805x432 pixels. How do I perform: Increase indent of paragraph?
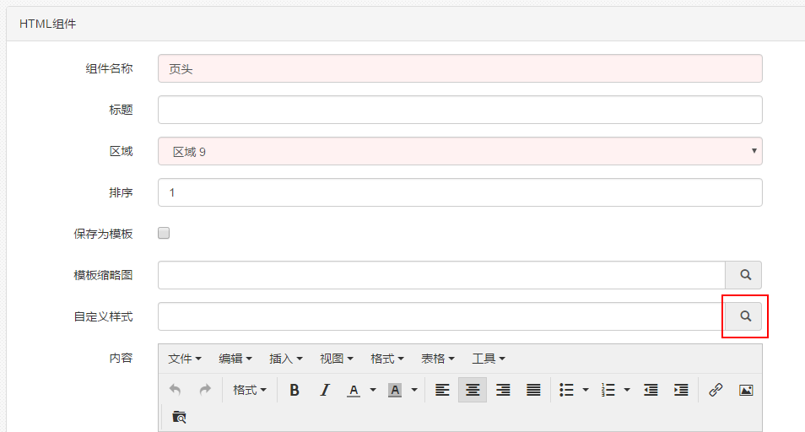681,390
